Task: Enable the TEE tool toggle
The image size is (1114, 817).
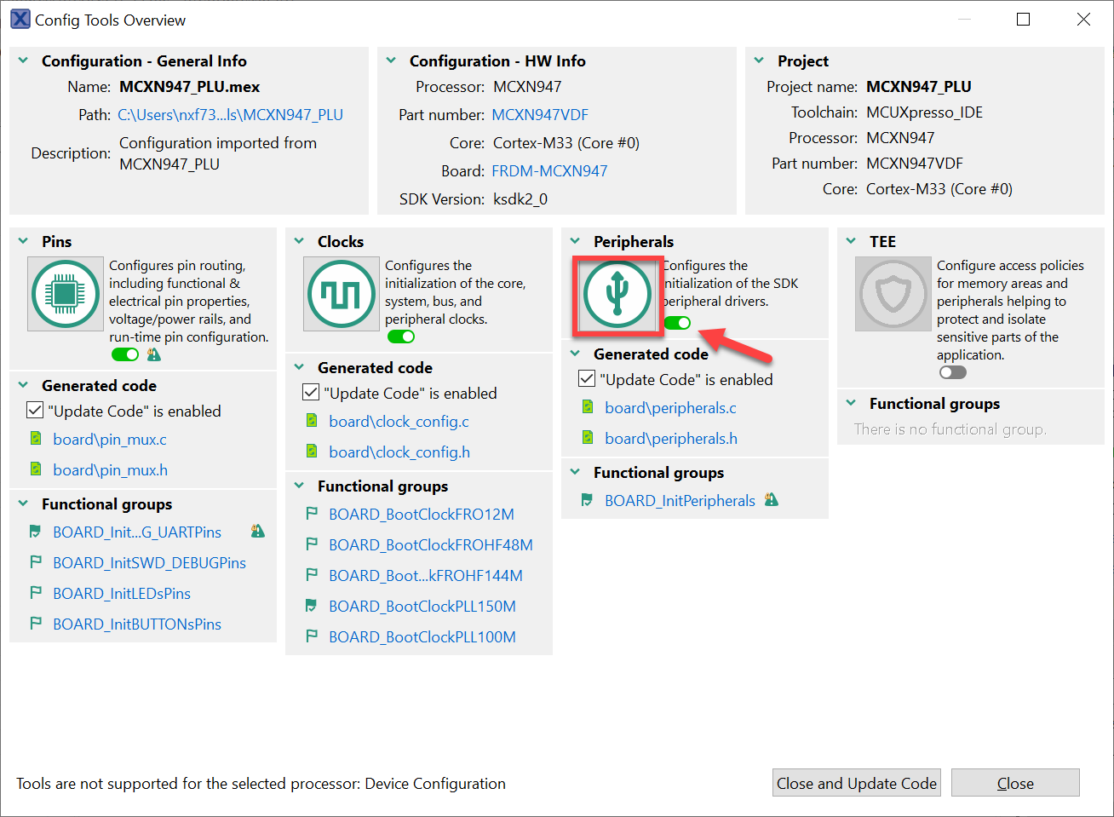Action: 953,372
